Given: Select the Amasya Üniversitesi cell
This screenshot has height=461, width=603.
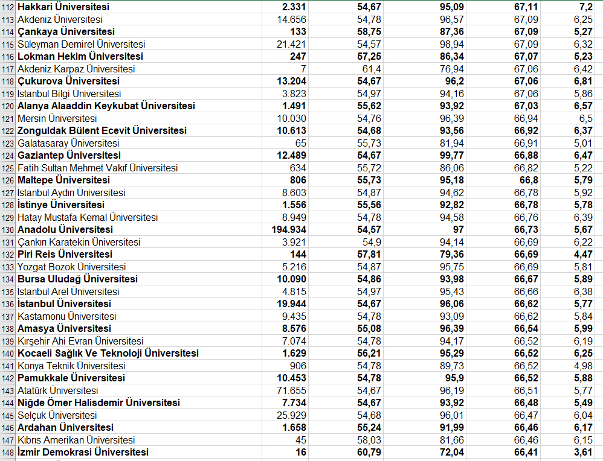Looking at the screenshot, I should (138, 328).
